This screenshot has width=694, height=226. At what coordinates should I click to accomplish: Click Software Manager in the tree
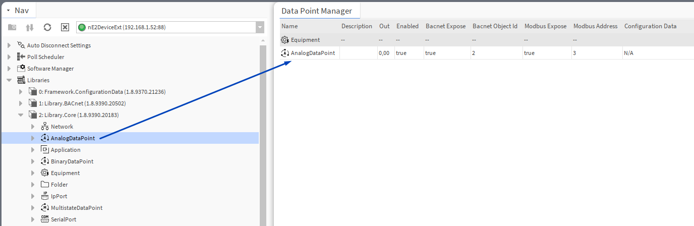(x=50, y=69)
